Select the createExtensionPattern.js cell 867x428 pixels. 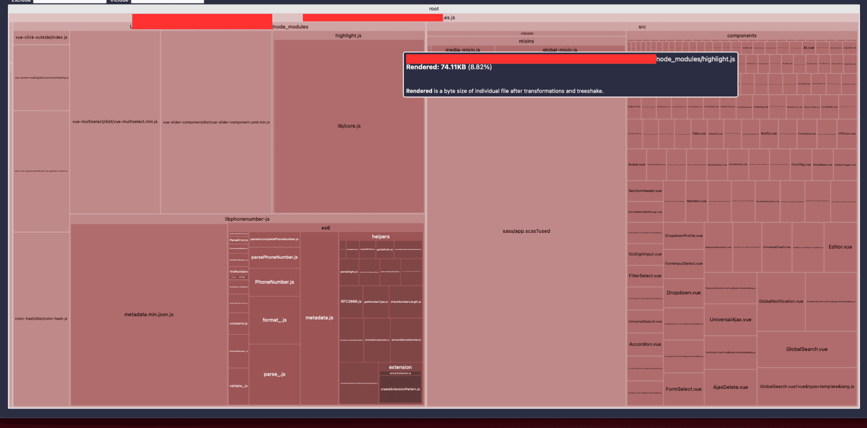click(400, 390)
